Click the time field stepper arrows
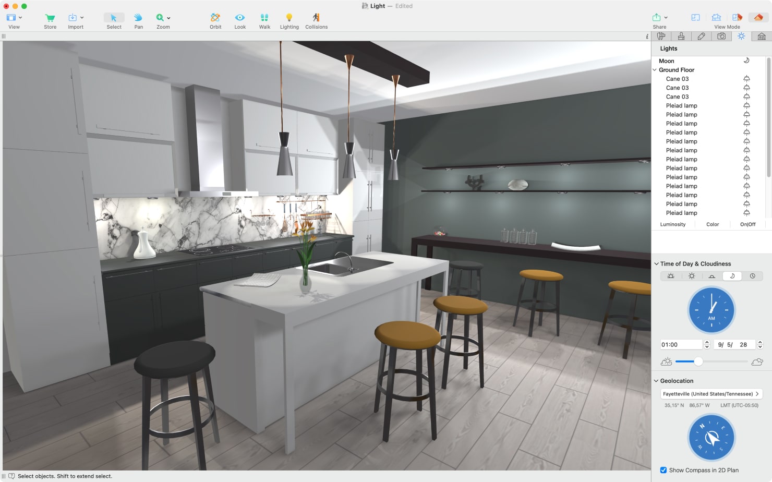 707,344
